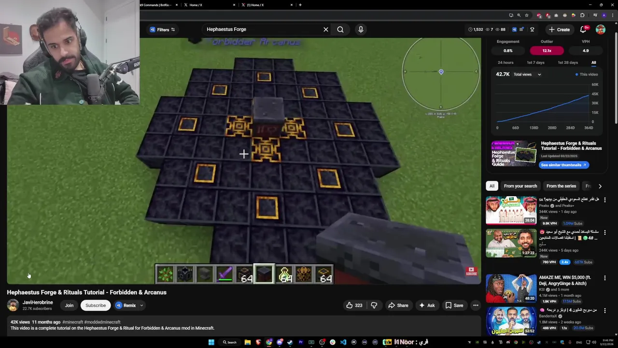Click the #minecraft hashtag

coord(72,322)
